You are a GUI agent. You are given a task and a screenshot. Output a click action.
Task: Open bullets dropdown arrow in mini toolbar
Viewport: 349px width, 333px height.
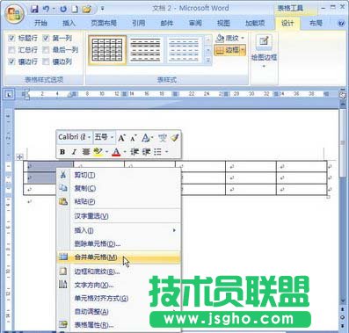166,152
